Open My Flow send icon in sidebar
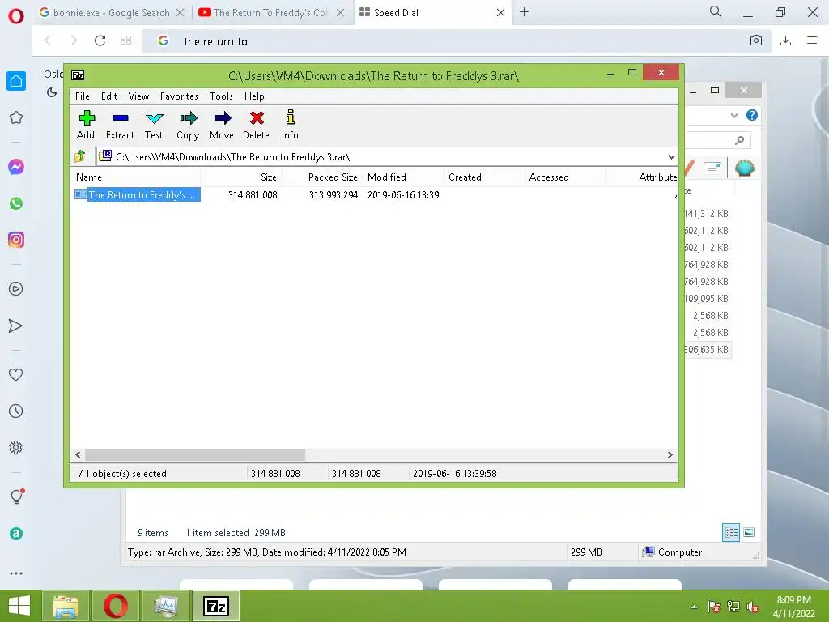The height and width of the screenshot is (622, 829). pyautogui.click(x=16, y=326)
